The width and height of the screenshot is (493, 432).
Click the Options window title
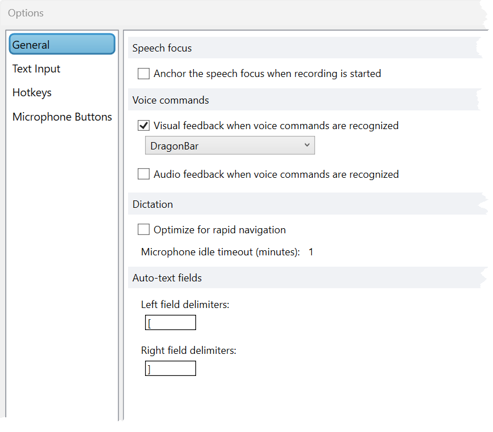[x=25, y=13]
